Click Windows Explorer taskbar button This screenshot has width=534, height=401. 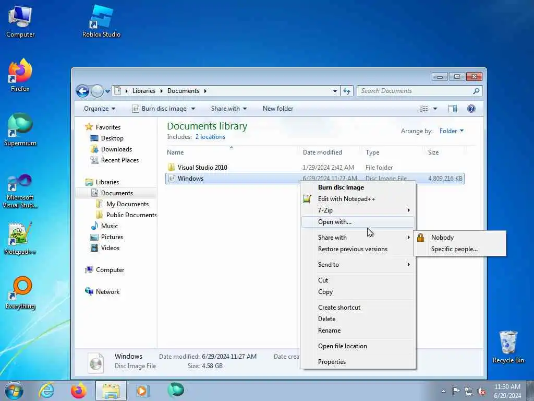111,391
